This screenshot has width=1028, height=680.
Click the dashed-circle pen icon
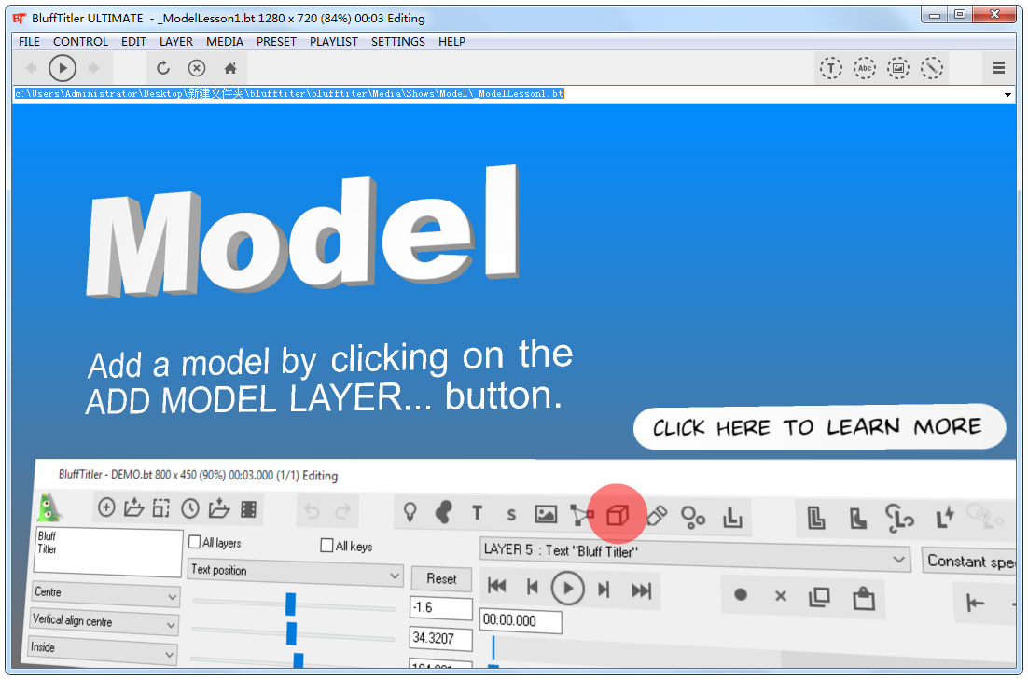pos(931,68)
